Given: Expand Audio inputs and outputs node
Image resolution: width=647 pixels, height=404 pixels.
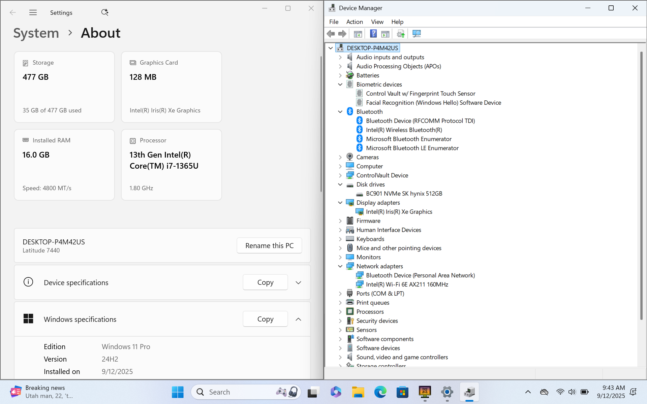Looking at the screenshot, I should click(340, 57).
